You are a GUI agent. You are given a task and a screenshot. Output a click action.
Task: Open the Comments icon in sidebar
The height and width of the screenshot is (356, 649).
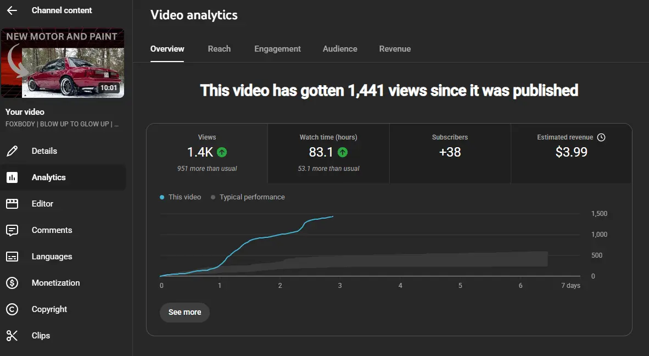click(12, 230)
